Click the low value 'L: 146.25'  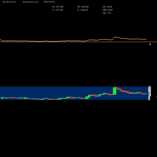(83, 10)
